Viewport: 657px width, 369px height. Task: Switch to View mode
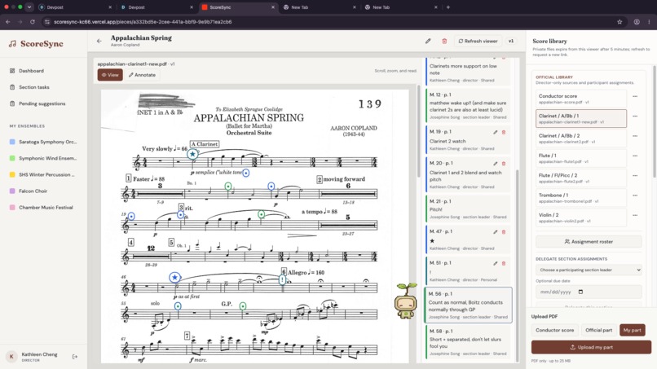point(110,75)
